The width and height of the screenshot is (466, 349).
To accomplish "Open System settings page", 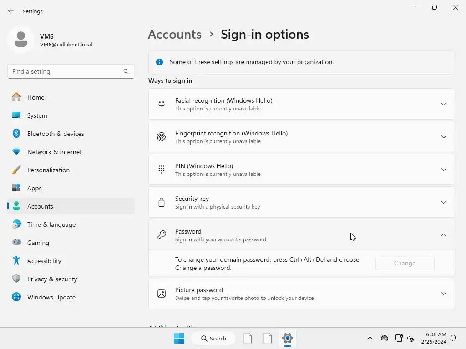I will point(71,115).
